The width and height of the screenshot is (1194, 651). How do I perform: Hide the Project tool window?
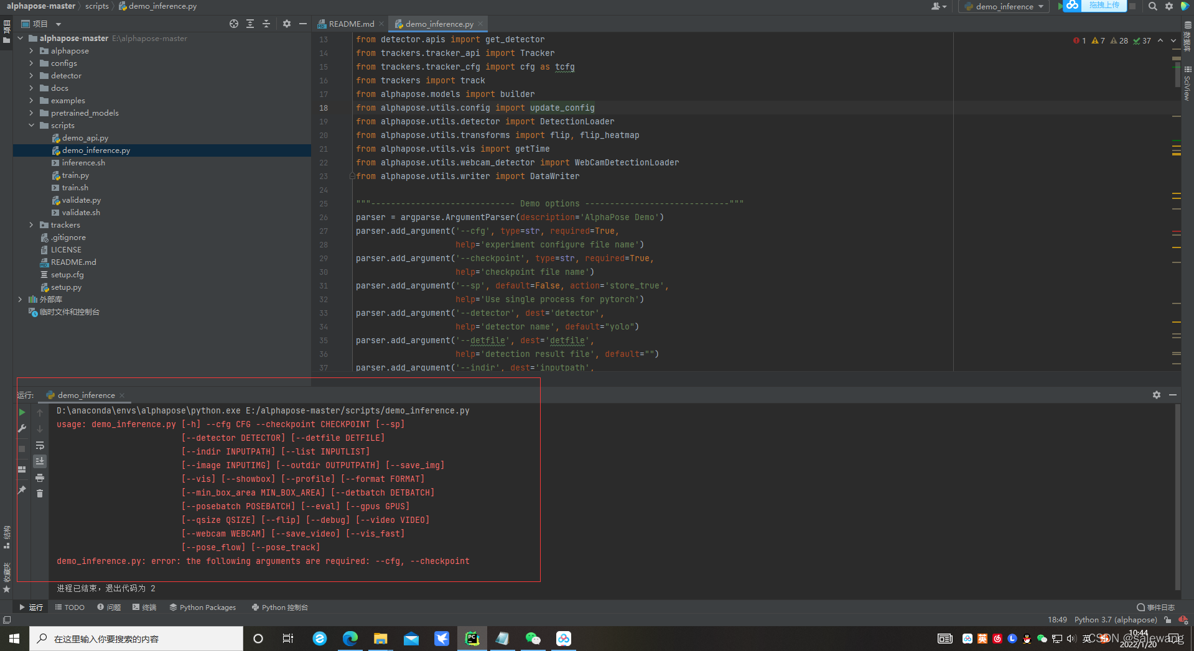click(303, 24)
